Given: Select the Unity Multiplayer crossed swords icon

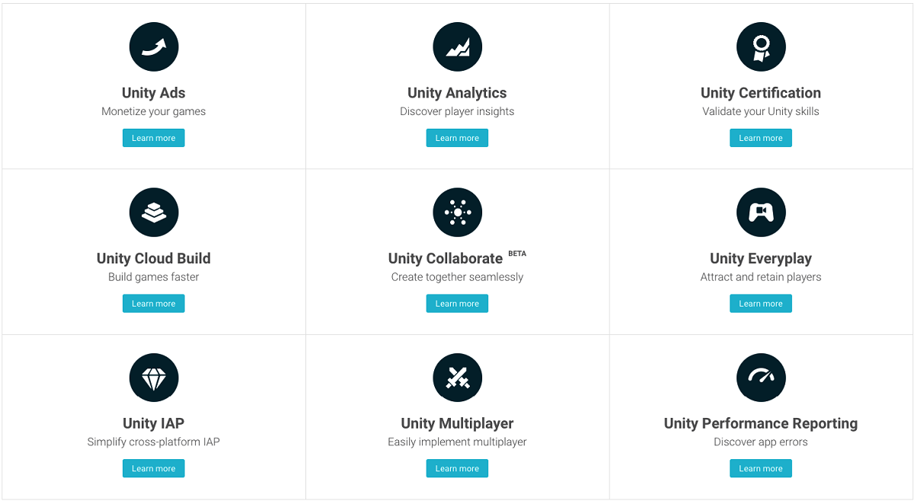Looking at the screenshot, I should (458, 378).
